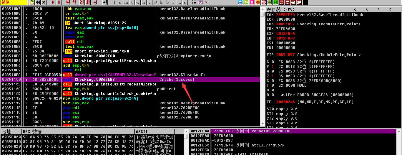The width and height of the screenshot is (402, 155).
Task: Click the HEX 数据 column header
Action: 78,131
